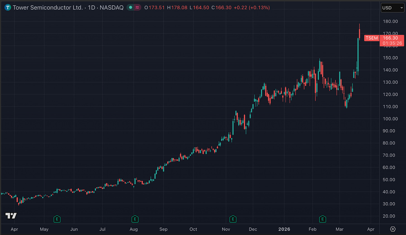Click the bold 2026 time axis label
This screenshot has height=235, width=406.
(x=284, y=229)
